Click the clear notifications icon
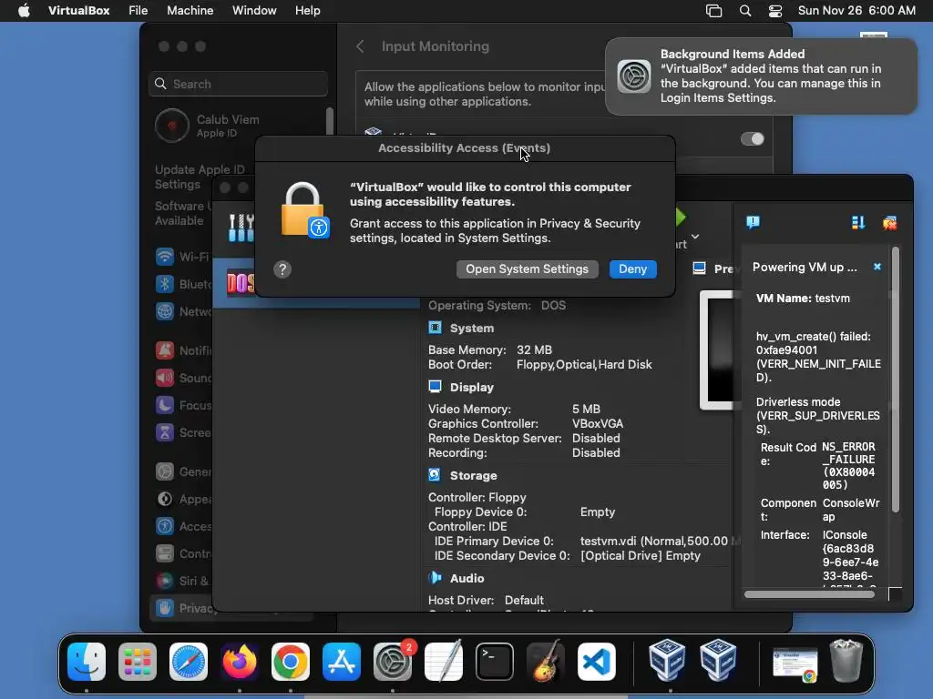 pyautogui.click(x=889, y=223)
